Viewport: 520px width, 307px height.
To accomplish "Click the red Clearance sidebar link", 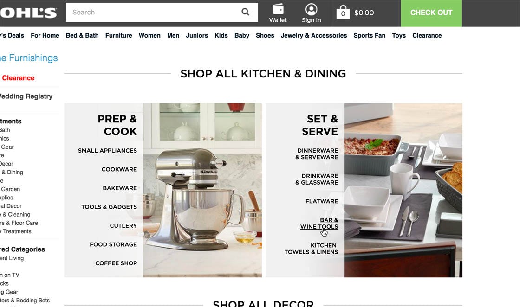I will tap(18, 78).
